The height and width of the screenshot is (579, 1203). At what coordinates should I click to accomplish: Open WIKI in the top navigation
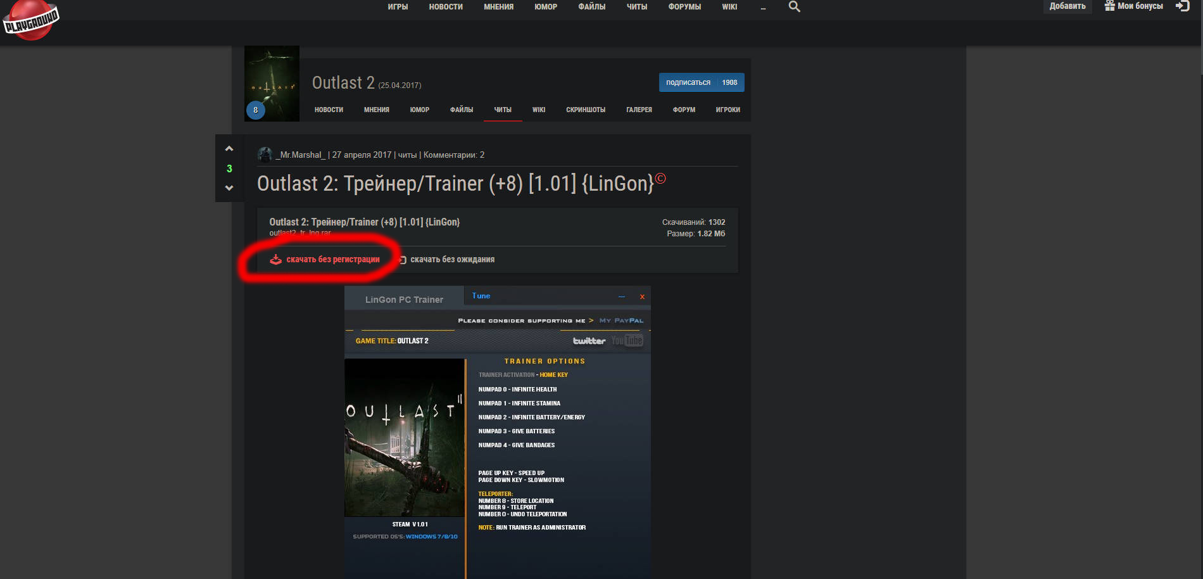point(729,7)
